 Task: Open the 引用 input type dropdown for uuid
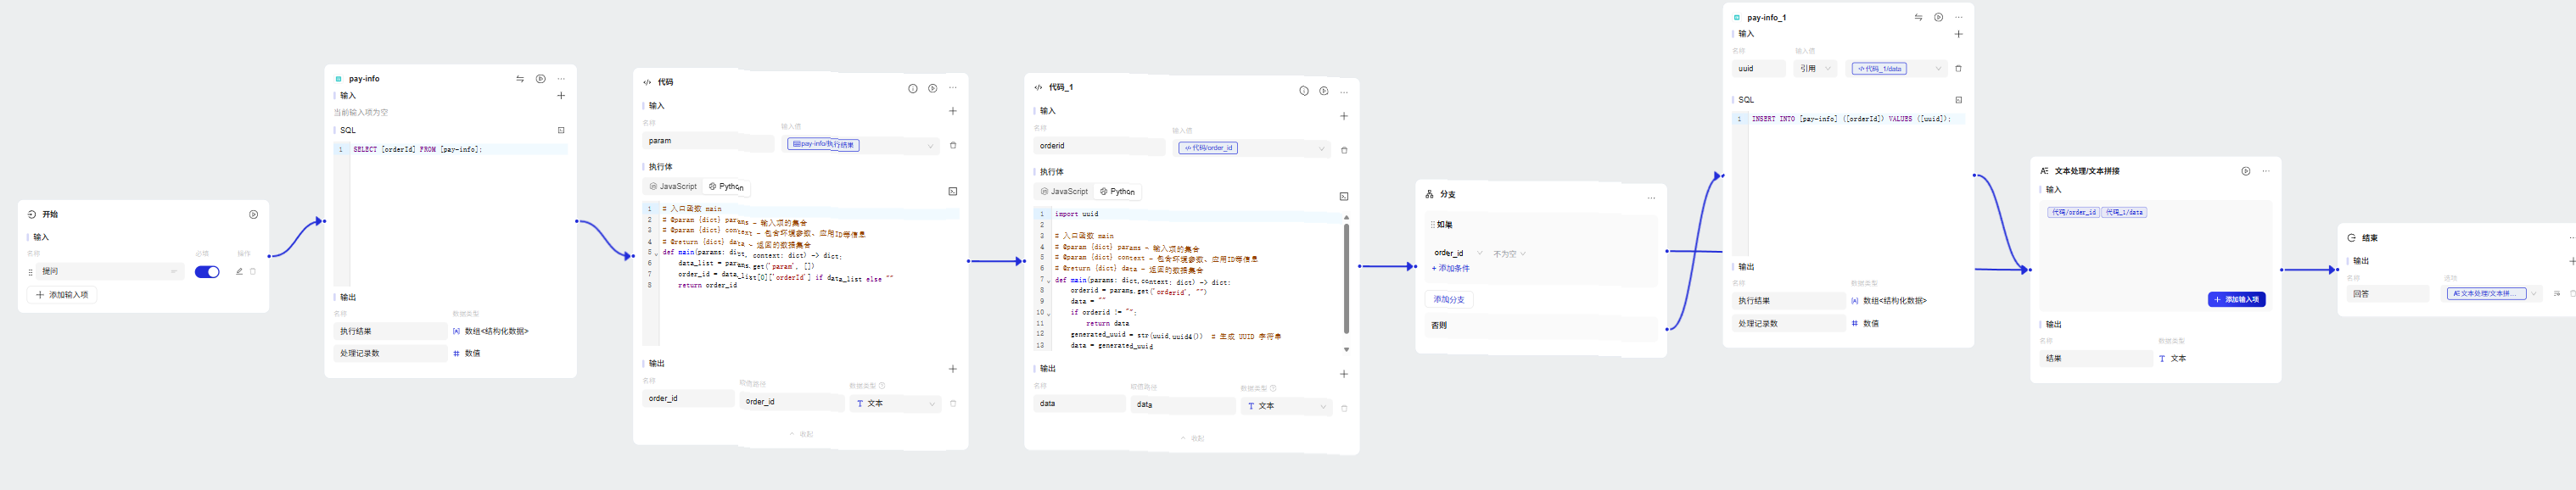coord(1815,69)
